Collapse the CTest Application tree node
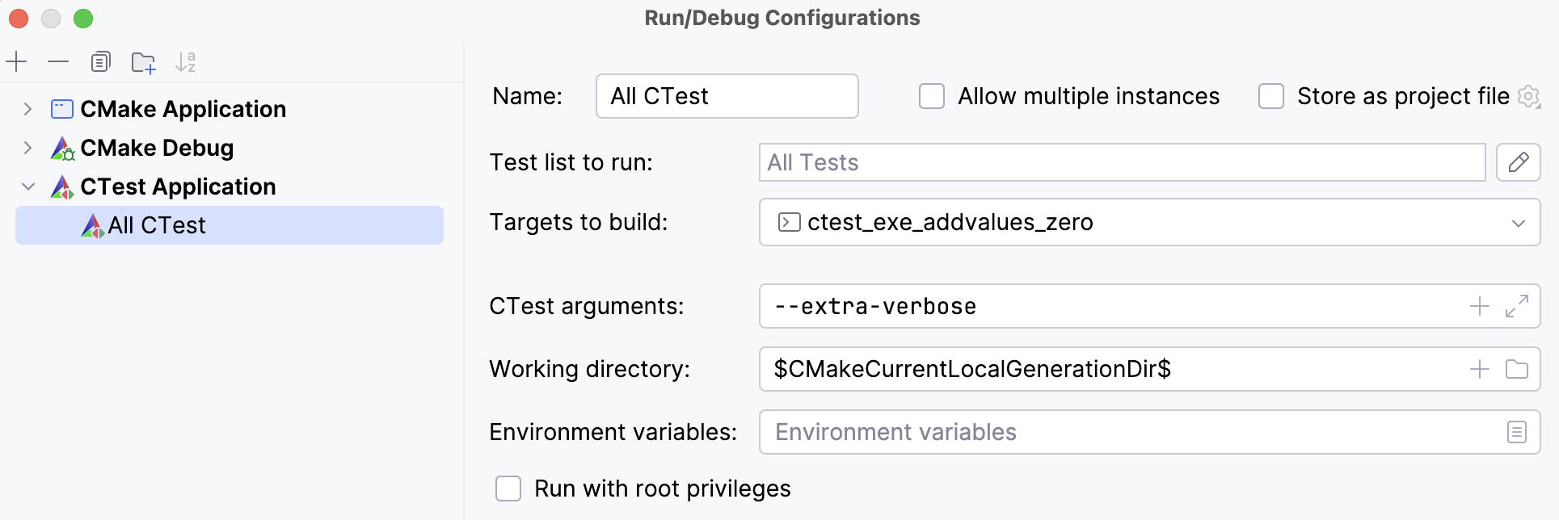 pyautogui.click(x=28, y=187)
